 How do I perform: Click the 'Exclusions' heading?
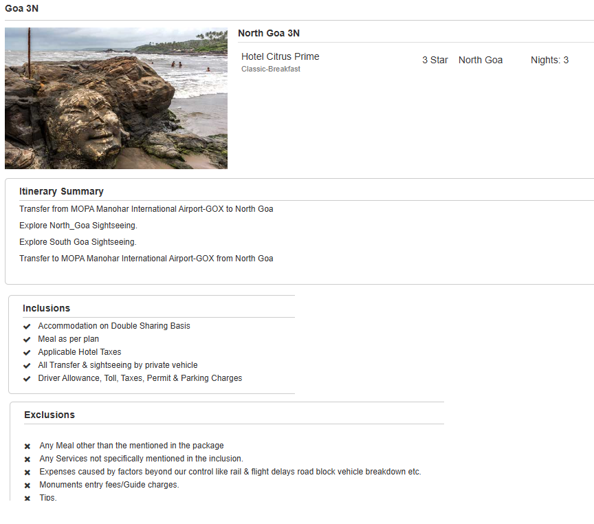(49, 415)
